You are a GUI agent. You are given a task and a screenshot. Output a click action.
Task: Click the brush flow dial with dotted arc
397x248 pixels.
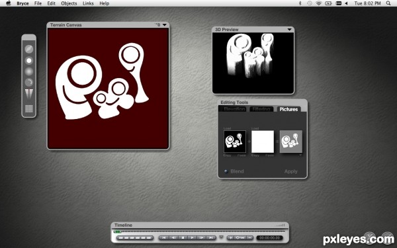click(x=29, y=83)
